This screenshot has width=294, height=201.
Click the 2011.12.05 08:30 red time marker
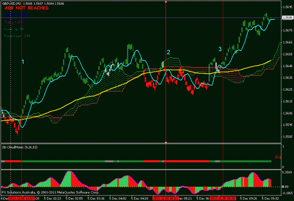(x=222, y=198)
